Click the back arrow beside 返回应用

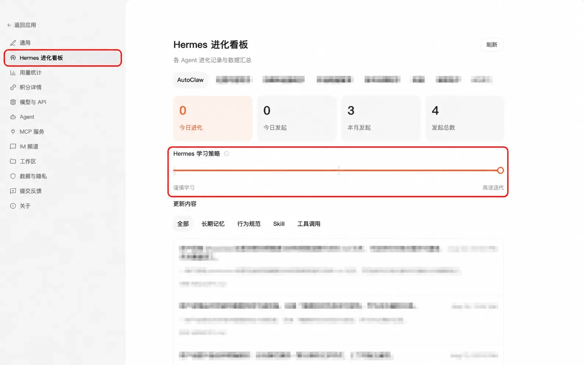pos(9,25)
